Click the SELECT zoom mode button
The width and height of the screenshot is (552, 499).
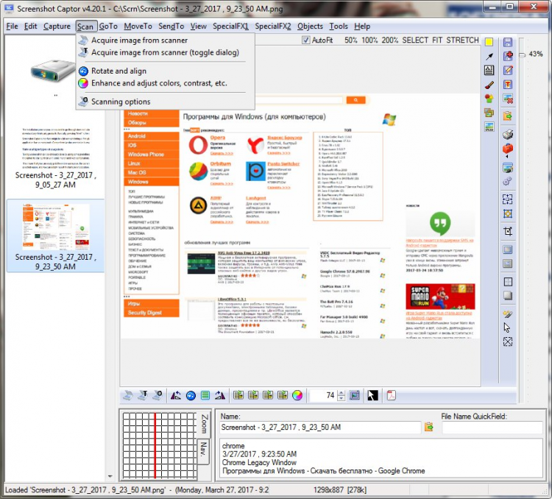click(x=415, y=40)
